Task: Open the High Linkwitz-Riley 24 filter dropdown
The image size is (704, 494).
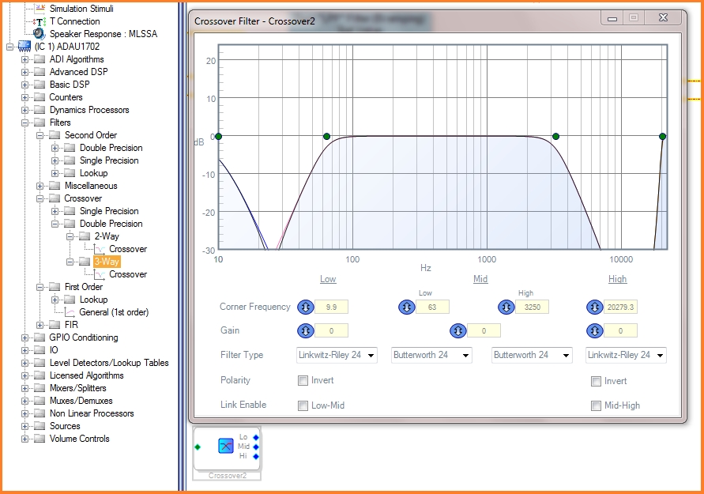Action: 626,356
